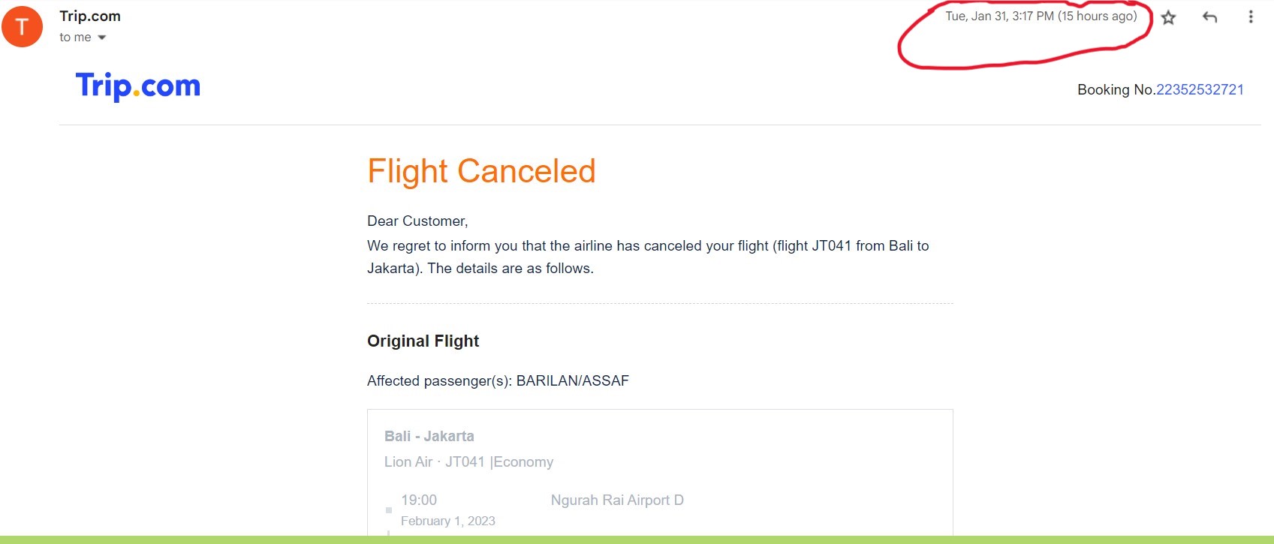
Task: Click the "to me" recipient text
Action: coord(75,38)
